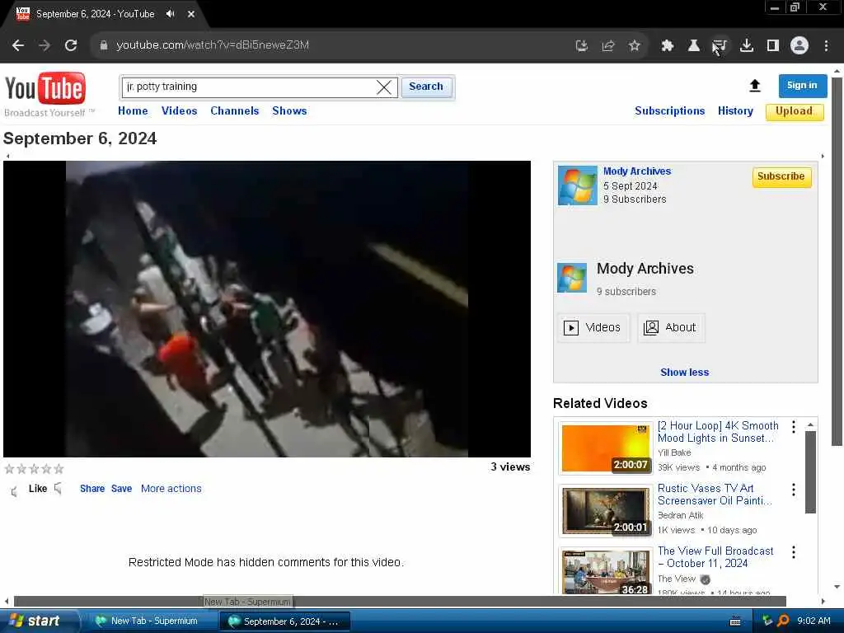Click the share page icon in address bar
The height and width of the screenshot is (633, 844).
tap(608, 46)
